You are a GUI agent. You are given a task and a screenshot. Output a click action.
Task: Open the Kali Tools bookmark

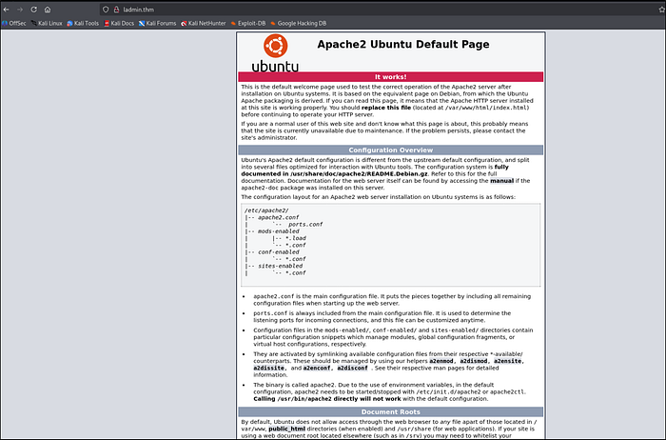83,24
